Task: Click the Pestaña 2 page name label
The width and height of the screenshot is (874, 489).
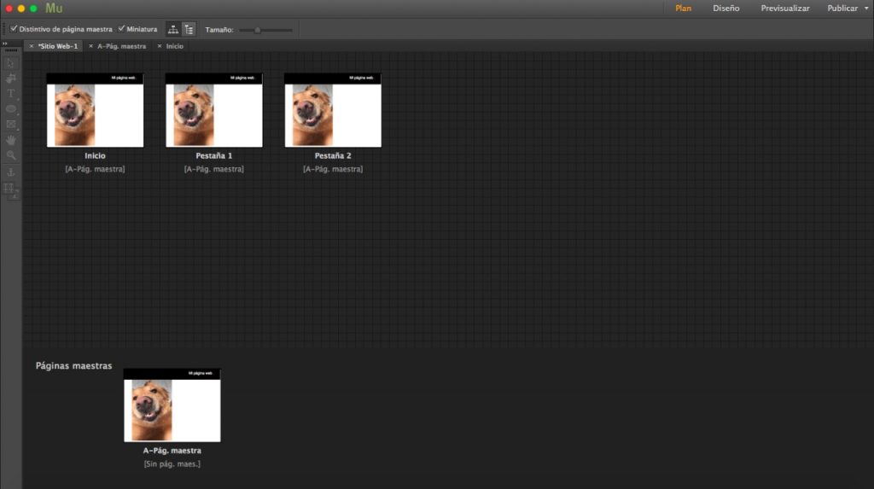Action: pyautogui.click(x=333, y=156)
